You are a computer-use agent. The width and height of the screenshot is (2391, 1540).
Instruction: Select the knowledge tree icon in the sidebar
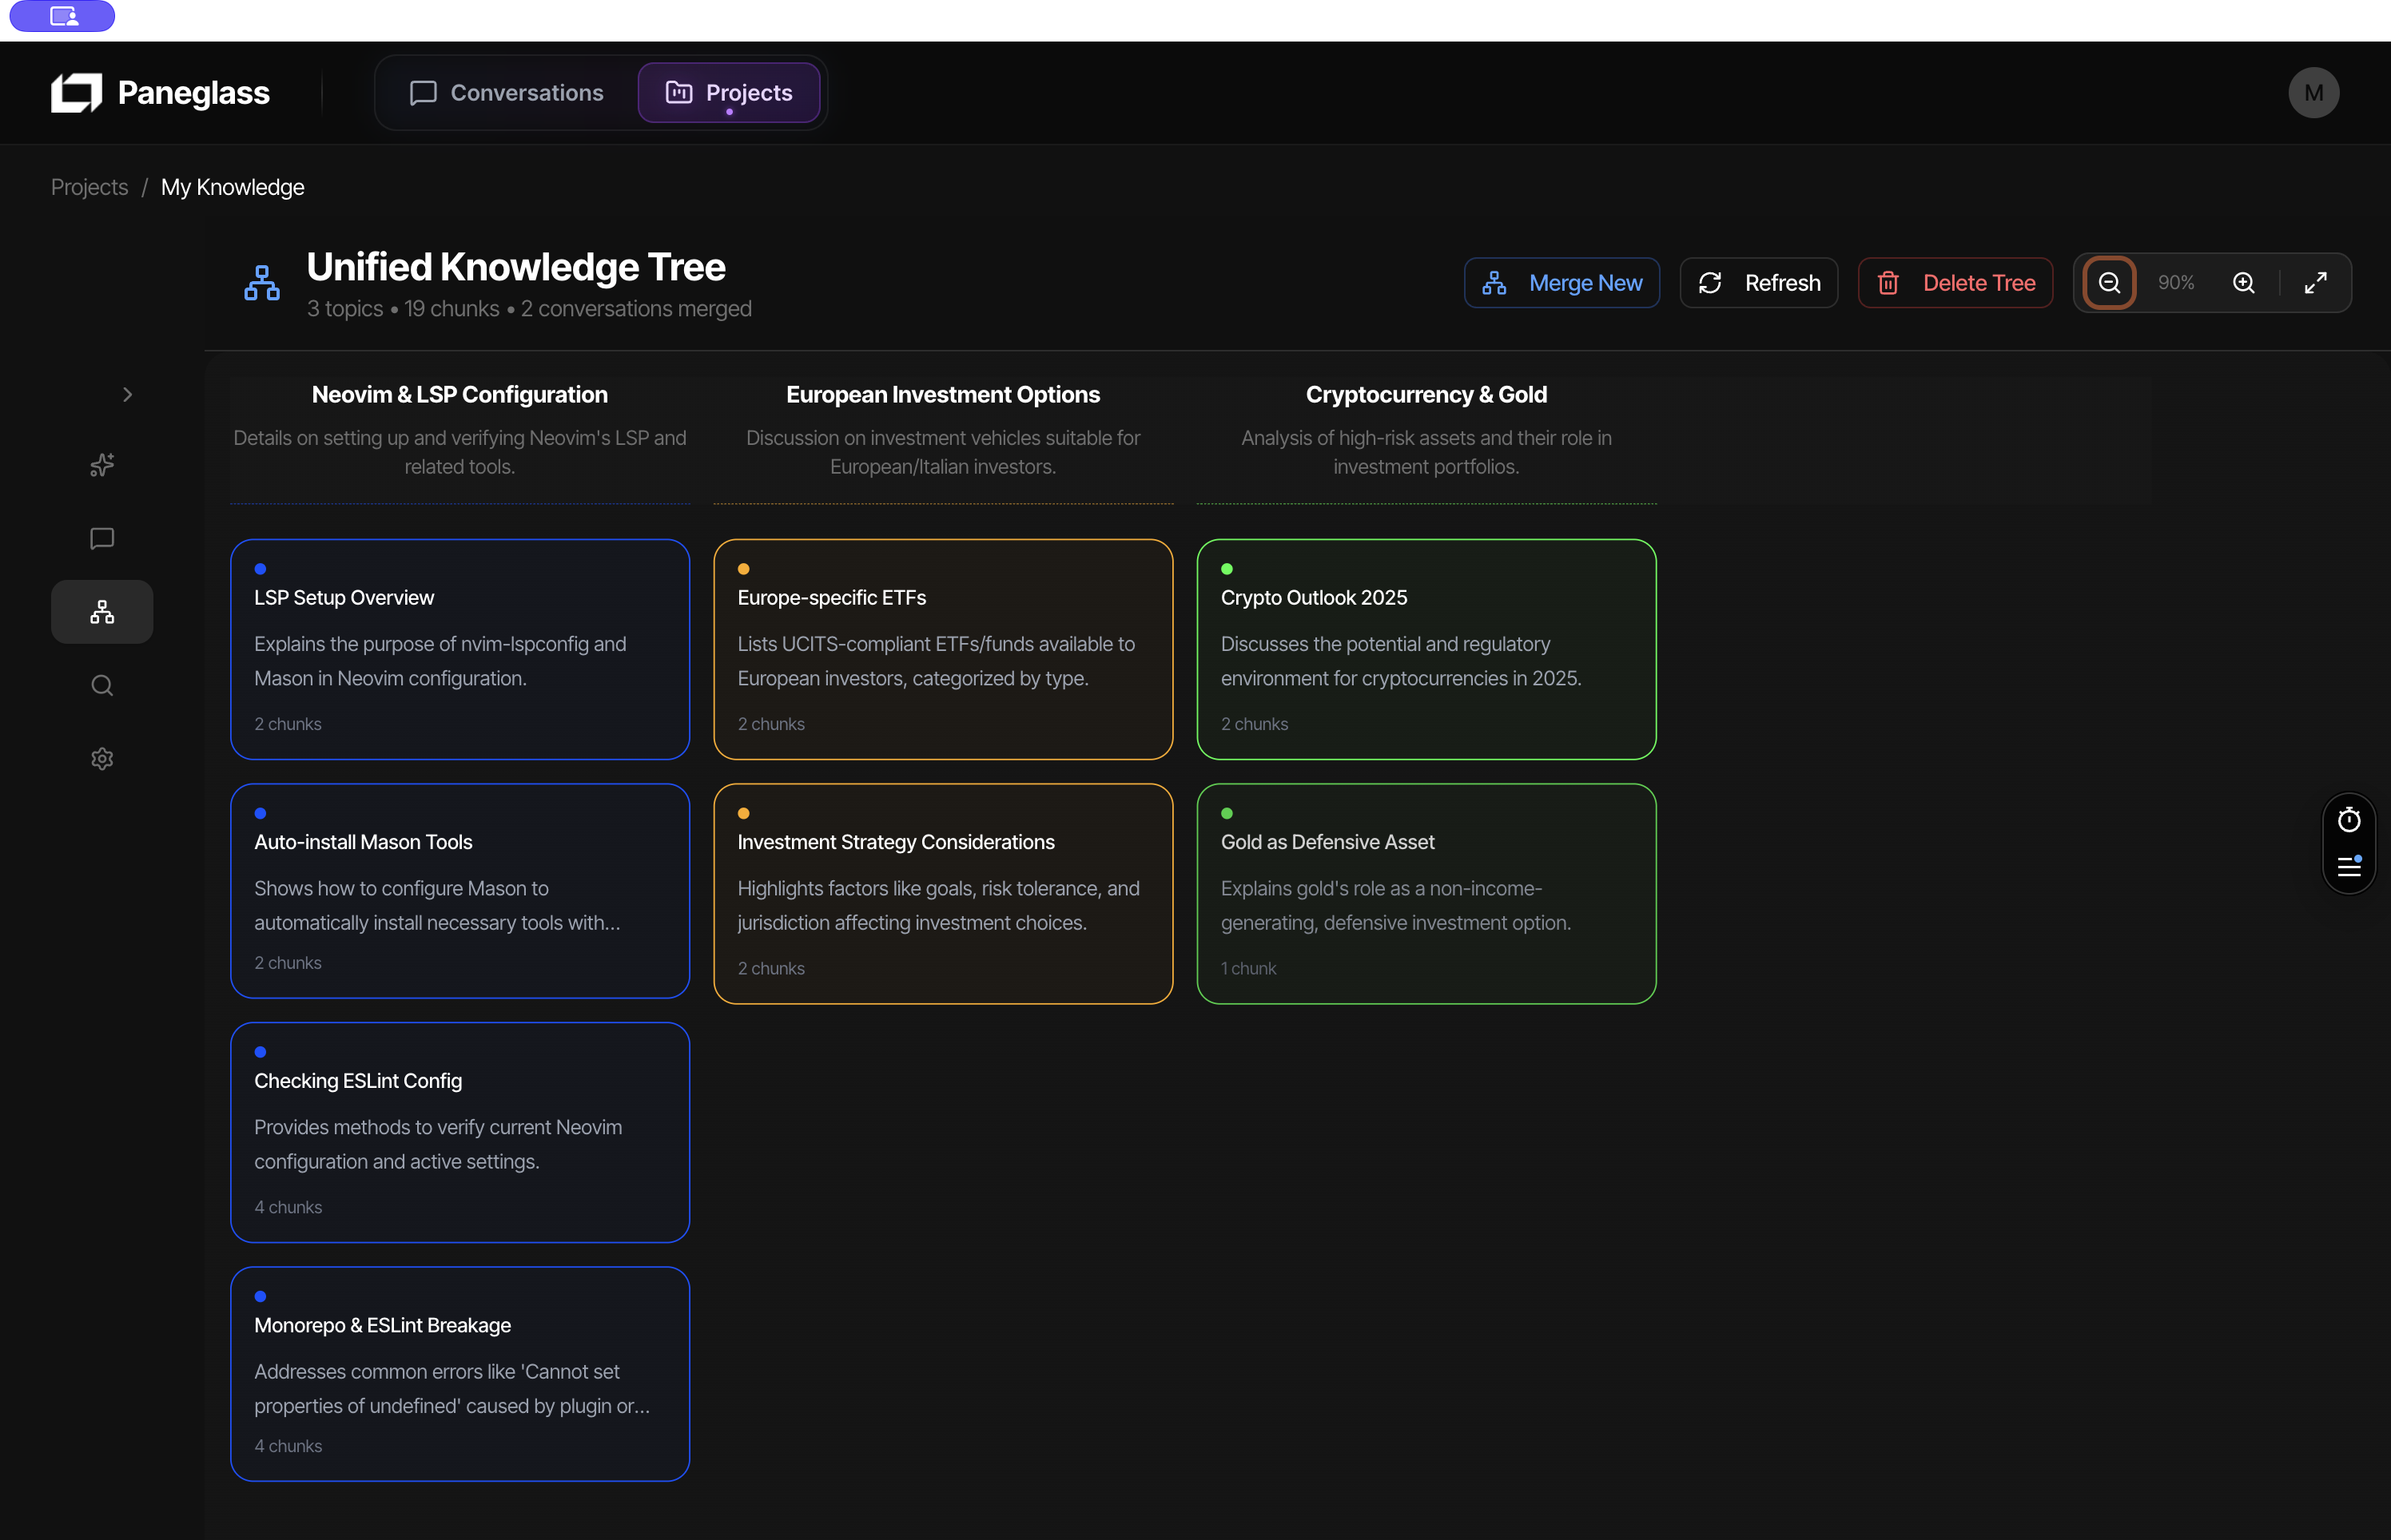point(101,611)
